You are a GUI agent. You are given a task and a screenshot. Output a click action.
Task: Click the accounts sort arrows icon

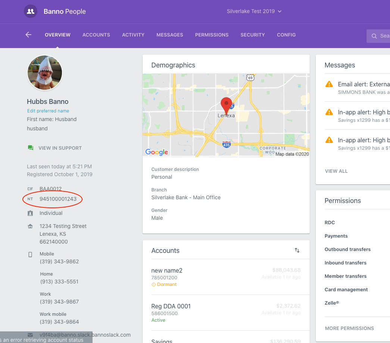[x=297, y=251]
